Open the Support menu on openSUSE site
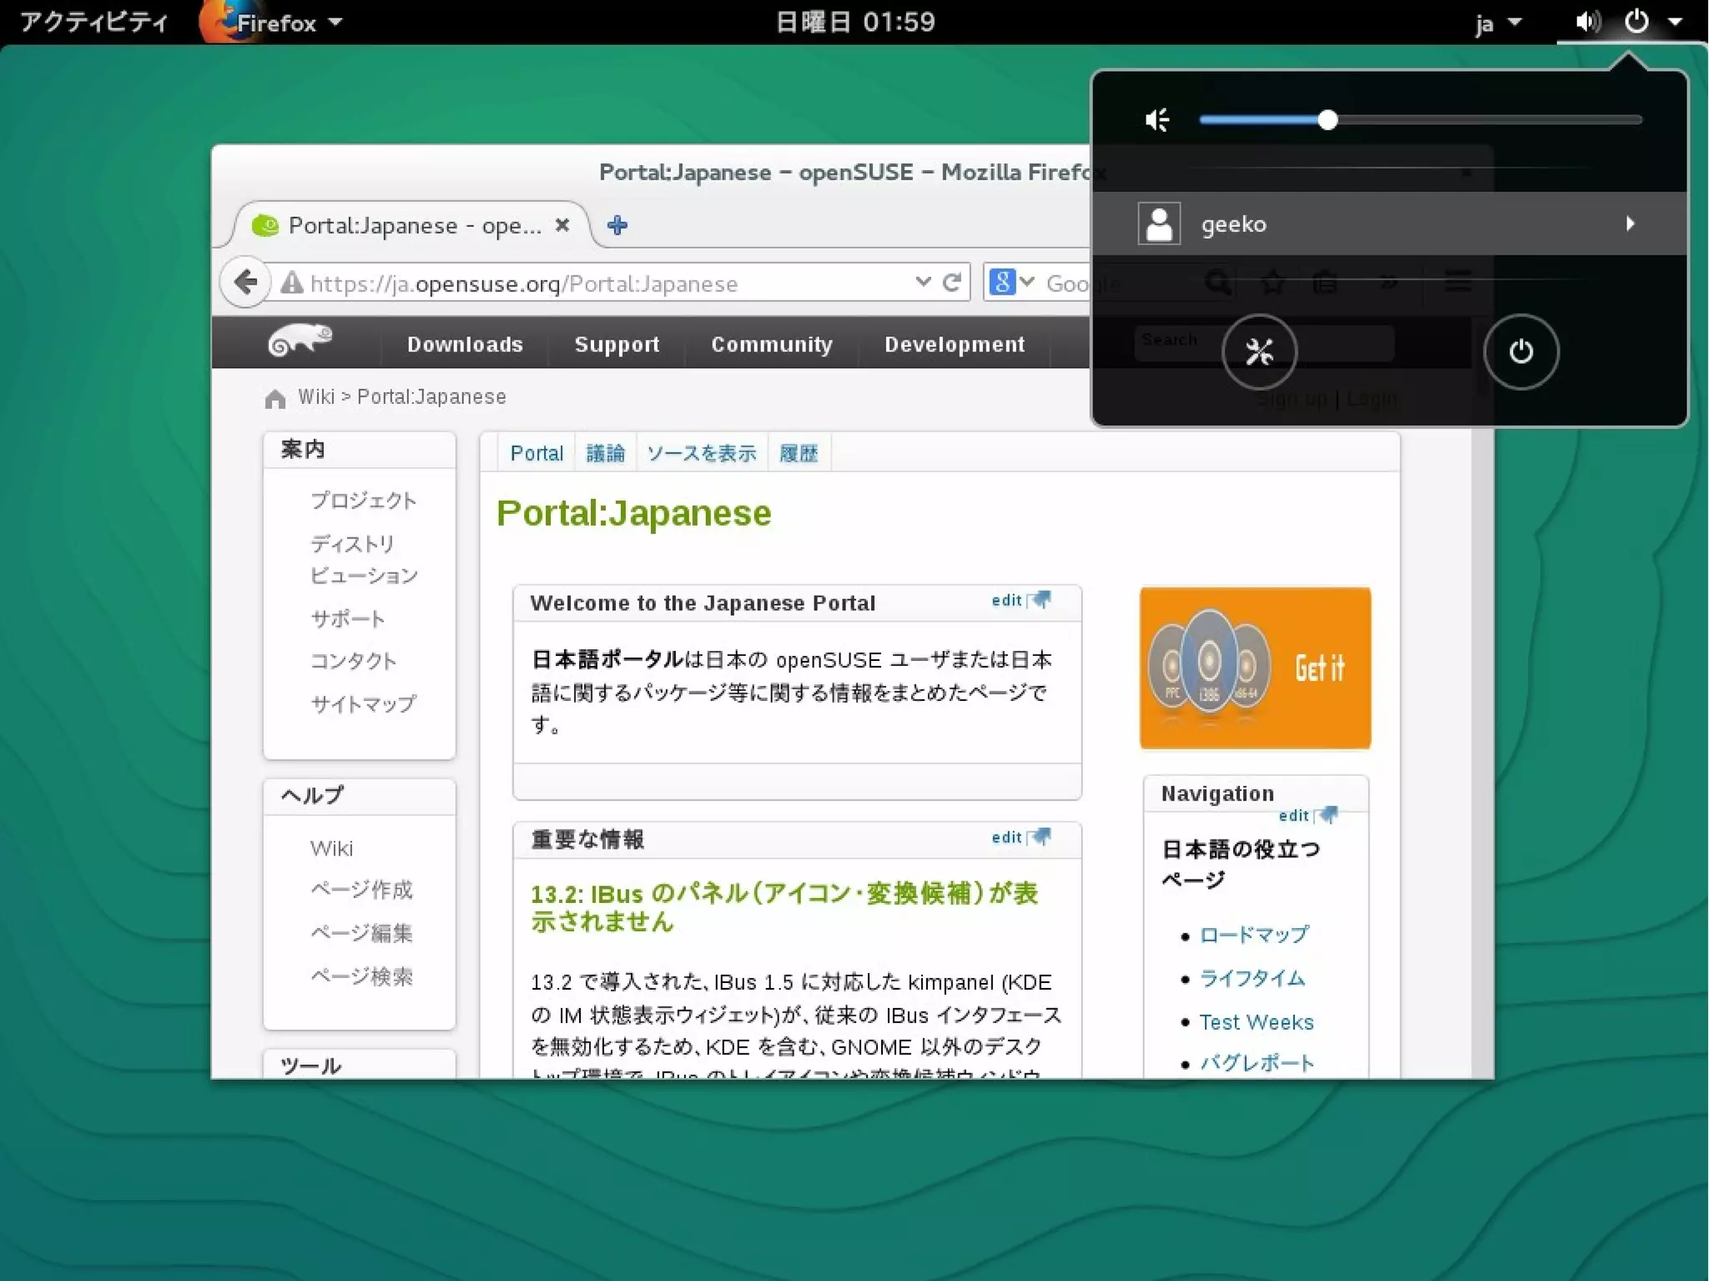 [617, 345]
